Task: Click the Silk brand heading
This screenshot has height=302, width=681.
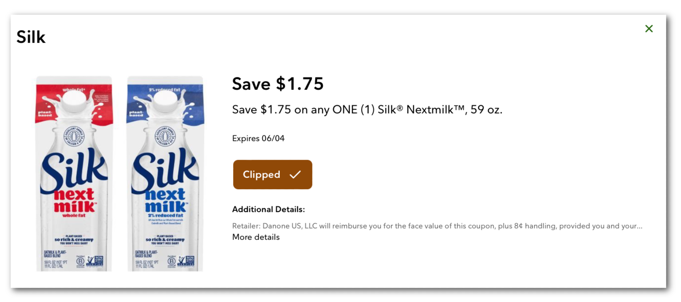Action: (x=31, y=37)
